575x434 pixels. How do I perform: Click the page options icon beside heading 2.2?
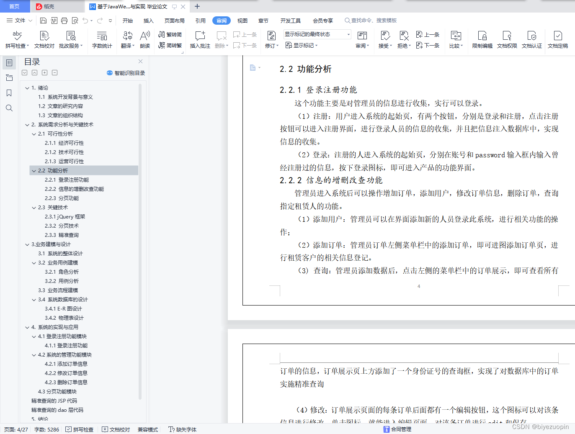click(x=255, y=67)
